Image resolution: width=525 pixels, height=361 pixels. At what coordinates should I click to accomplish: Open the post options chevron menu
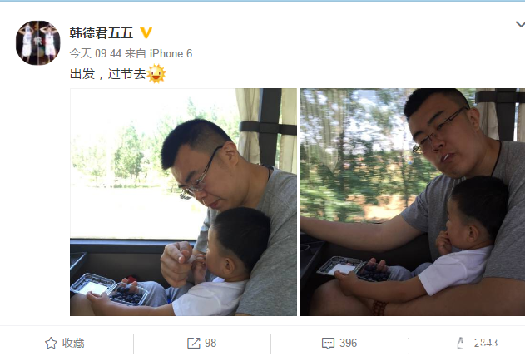520,24
